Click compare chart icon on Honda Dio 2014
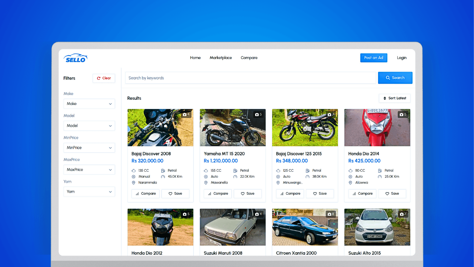This screenshot has width=474, height=267. click(354, 194)
